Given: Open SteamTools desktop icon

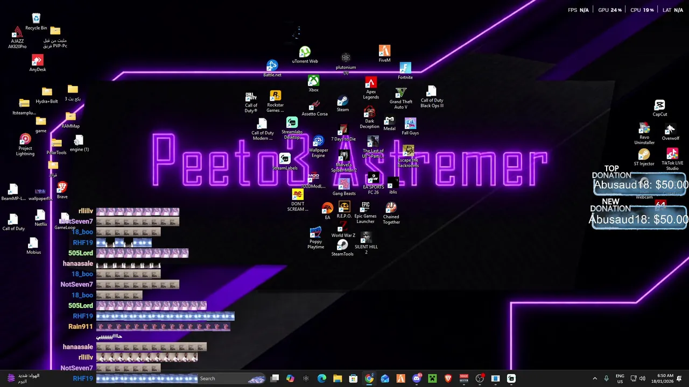Looking at the screenshot, I should coord(342,248).
